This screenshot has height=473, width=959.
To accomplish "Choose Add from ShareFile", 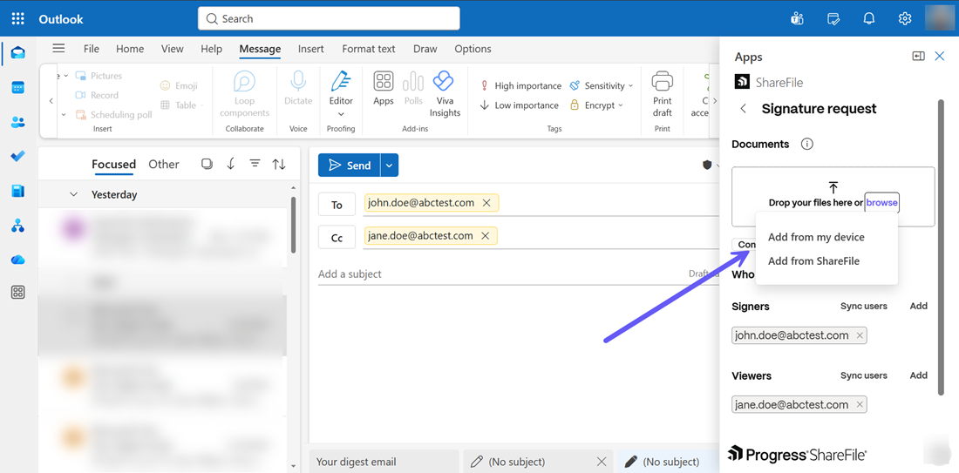I will pos(813,261).
